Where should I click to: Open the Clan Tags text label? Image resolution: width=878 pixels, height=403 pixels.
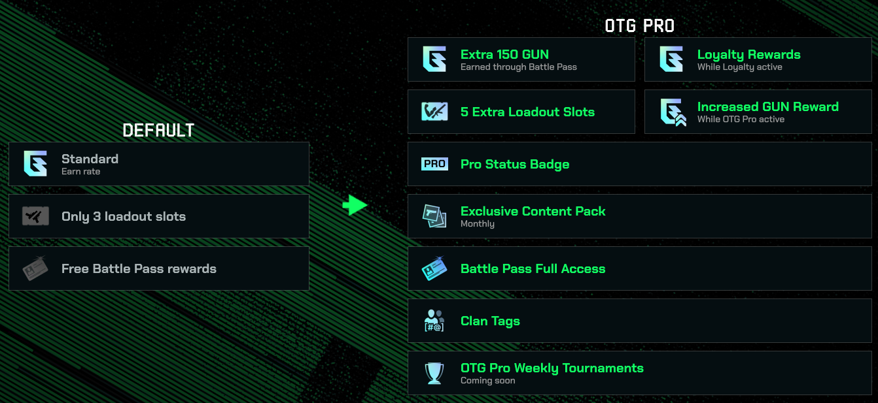[490, 321]
